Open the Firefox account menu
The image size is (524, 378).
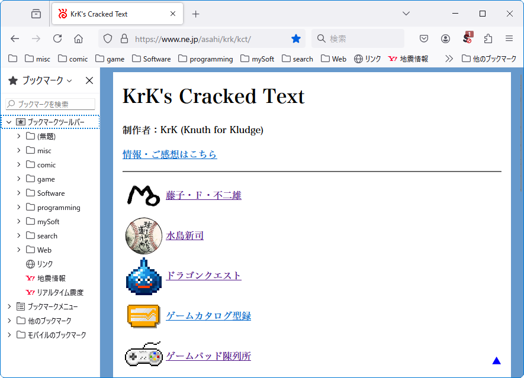[x=445, y=38]
